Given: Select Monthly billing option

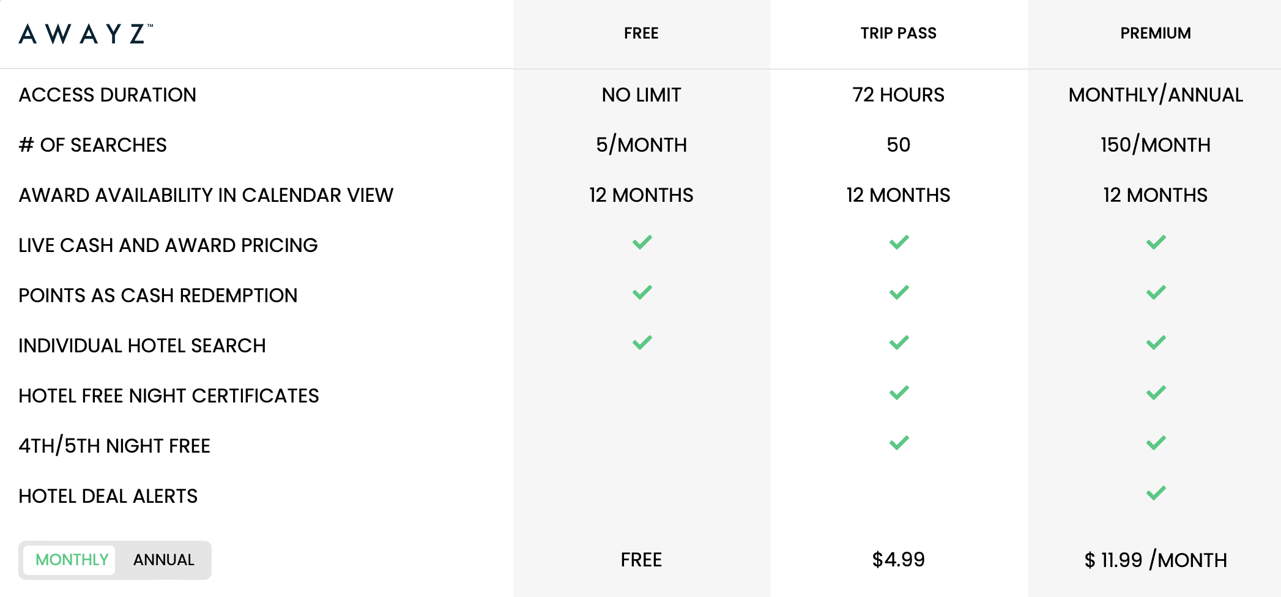Looking at the screenshot, I should 72,560.
